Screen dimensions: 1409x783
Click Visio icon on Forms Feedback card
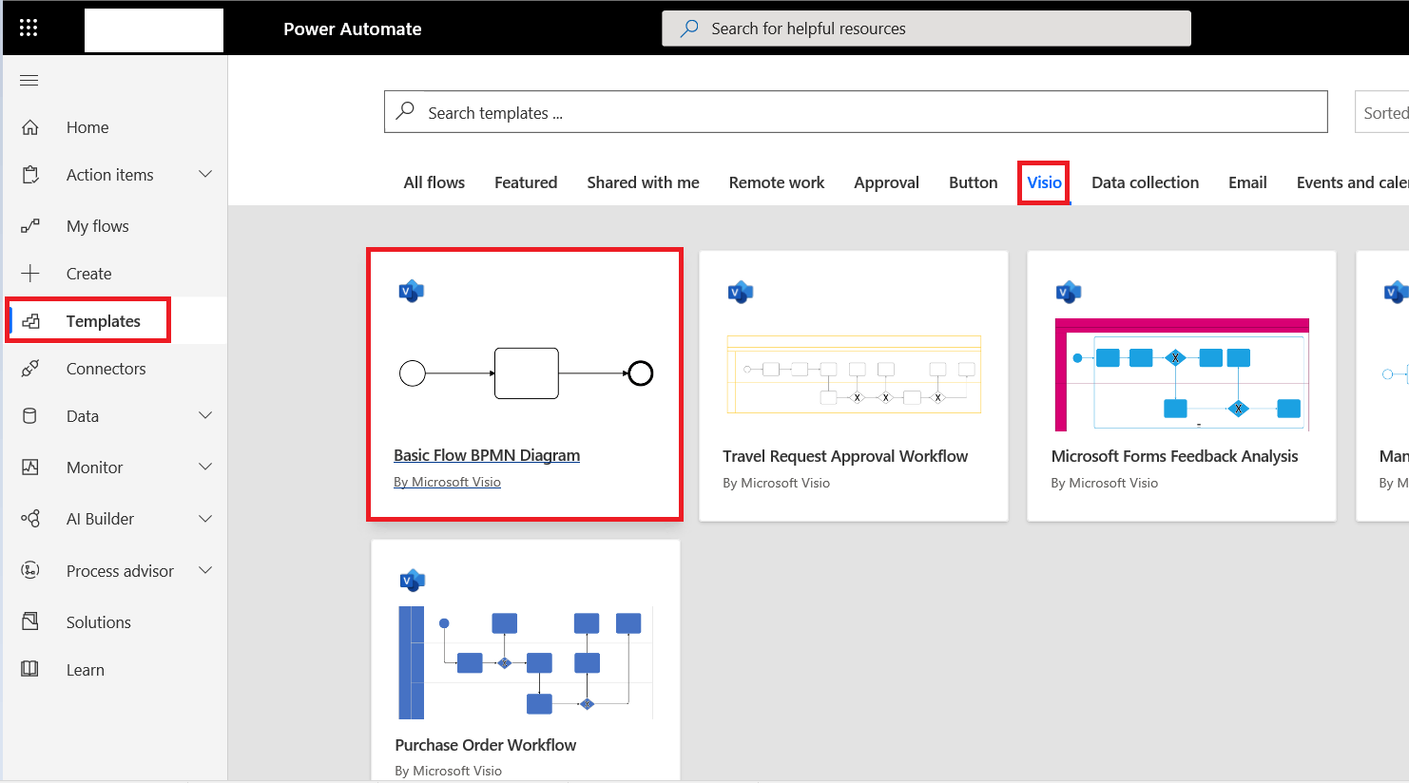tap(1069, 292)
